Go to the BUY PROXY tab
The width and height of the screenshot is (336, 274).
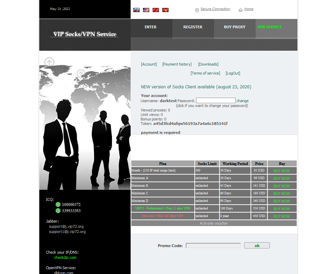coord(235,27)
